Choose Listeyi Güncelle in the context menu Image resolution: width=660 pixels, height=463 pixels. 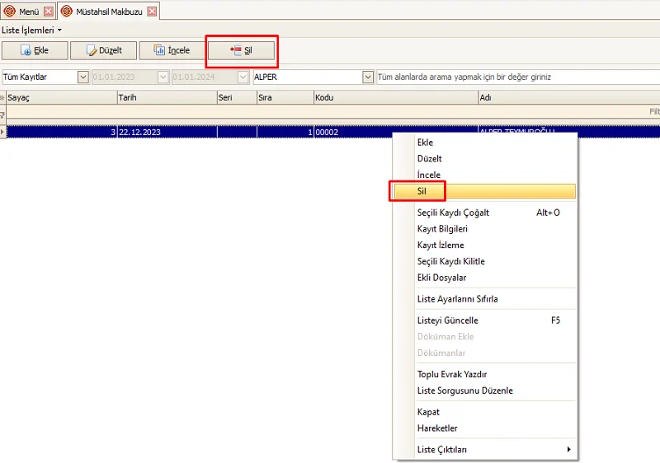pos(448,320)
